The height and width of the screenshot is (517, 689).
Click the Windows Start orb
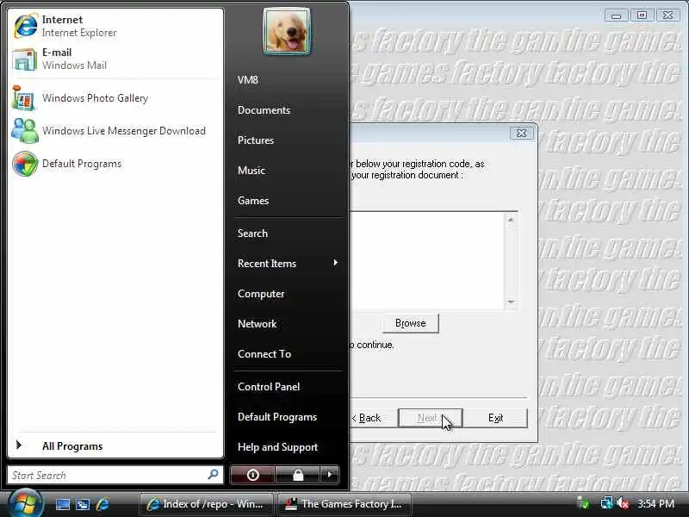[x=25, y=504]
